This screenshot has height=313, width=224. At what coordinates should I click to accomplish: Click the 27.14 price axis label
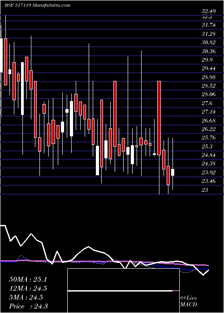pyautogui.click(x=209, y=112)
